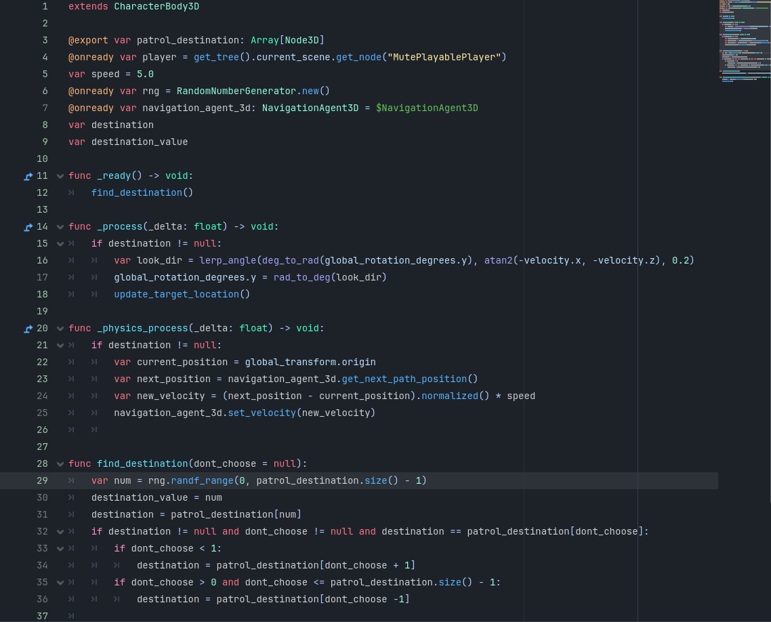Fold the if block on line 15
Image resolution: width=771 pixels, height=622 pixels.
60,244
